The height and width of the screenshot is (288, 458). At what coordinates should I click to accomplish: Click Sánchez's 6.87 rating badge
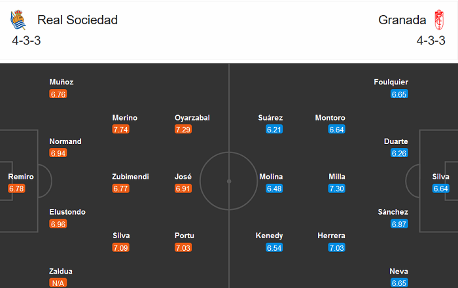(399, 224)
